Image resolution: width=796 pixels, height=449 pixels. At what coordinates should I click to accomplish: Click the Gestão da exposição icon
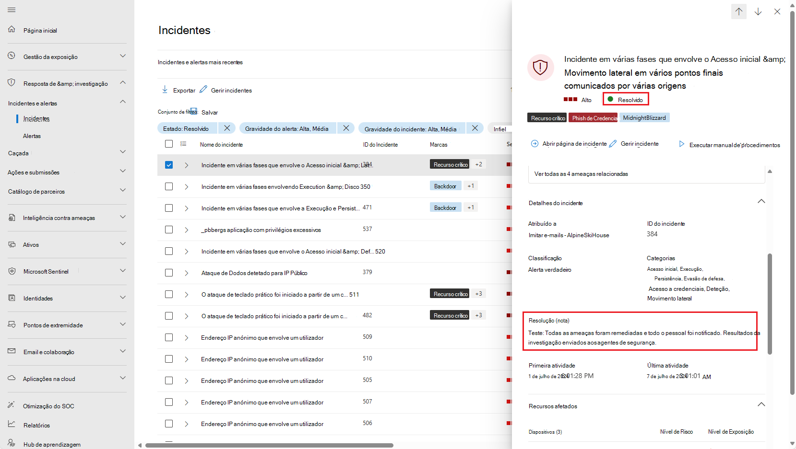[12, 56]
